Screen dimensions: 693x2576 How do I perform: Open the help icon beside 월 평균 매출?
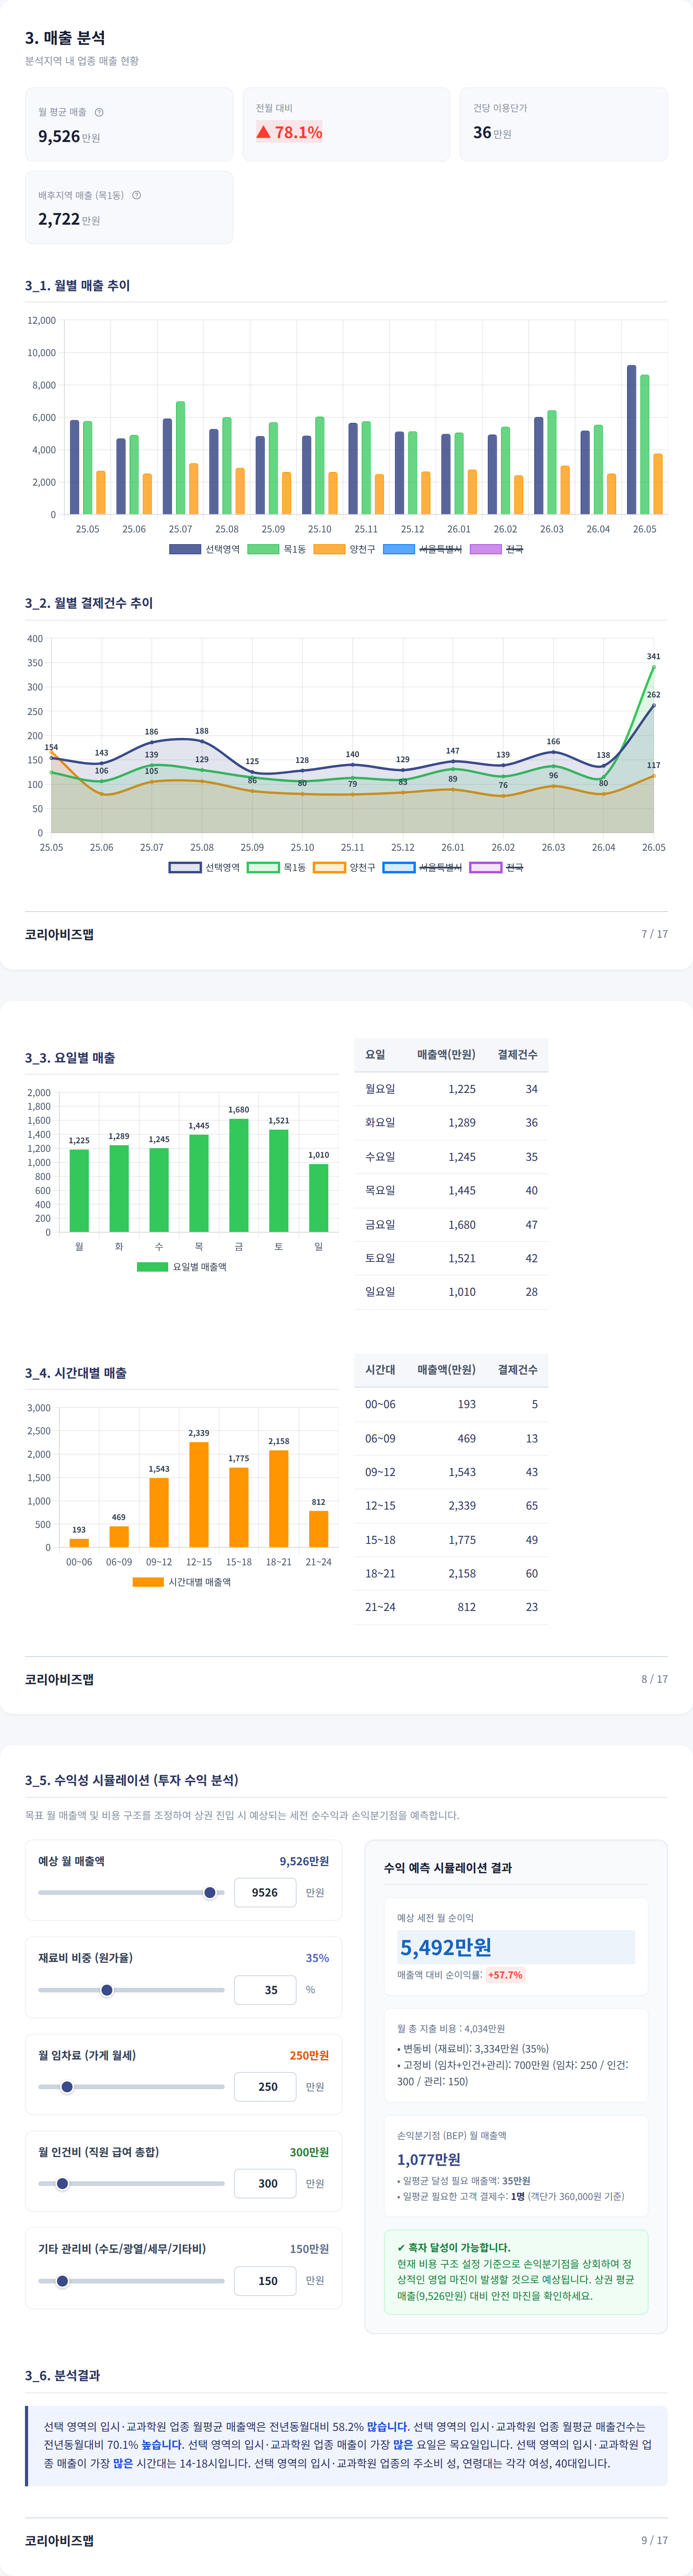click(99, 112)
